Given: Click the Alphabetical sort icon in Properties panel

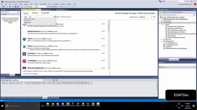Looking at the screenshot, I should [x=162, y=67].
